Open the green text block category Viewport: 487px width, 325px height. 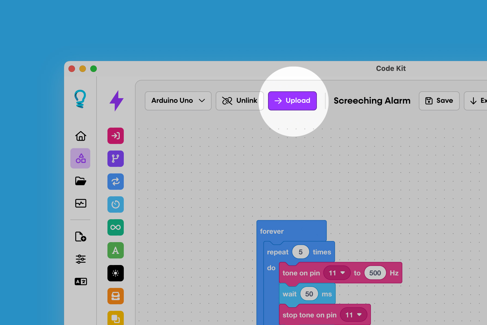click(x=115, y=250)
